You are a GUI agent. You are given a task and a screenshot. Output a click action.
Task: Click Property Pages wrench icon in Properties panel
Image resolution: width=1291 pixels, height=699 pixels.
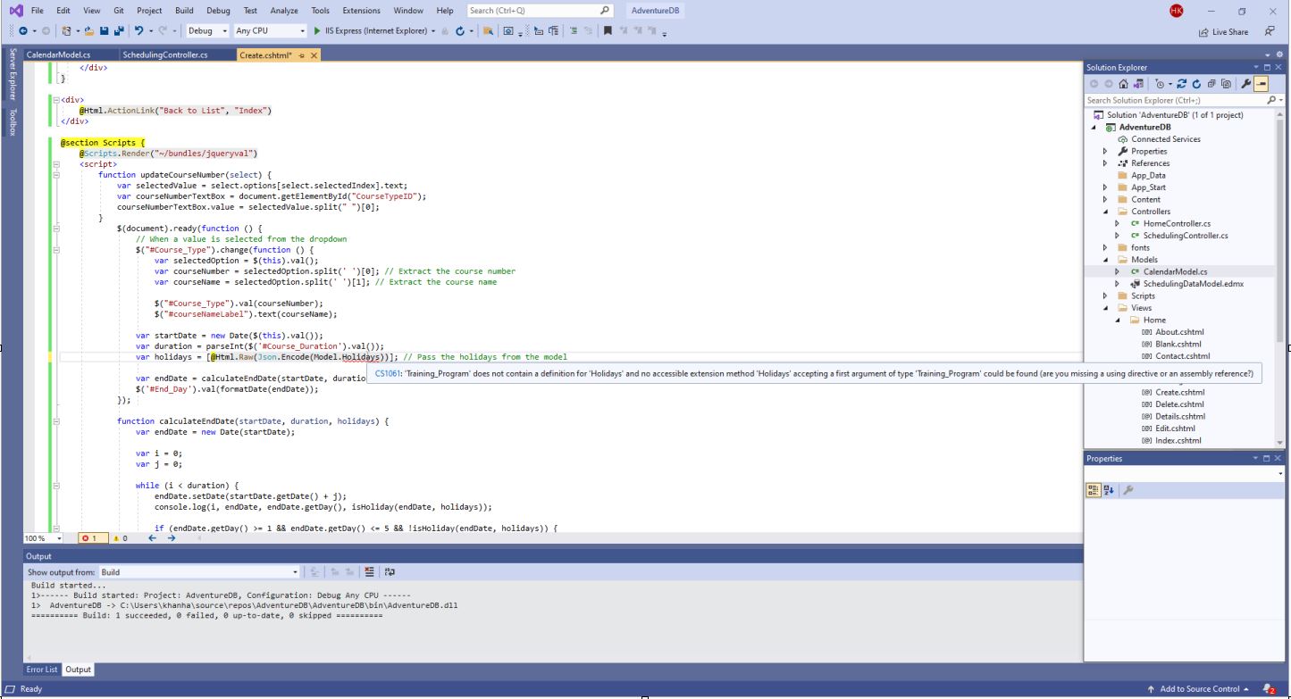coord(1128,490)
